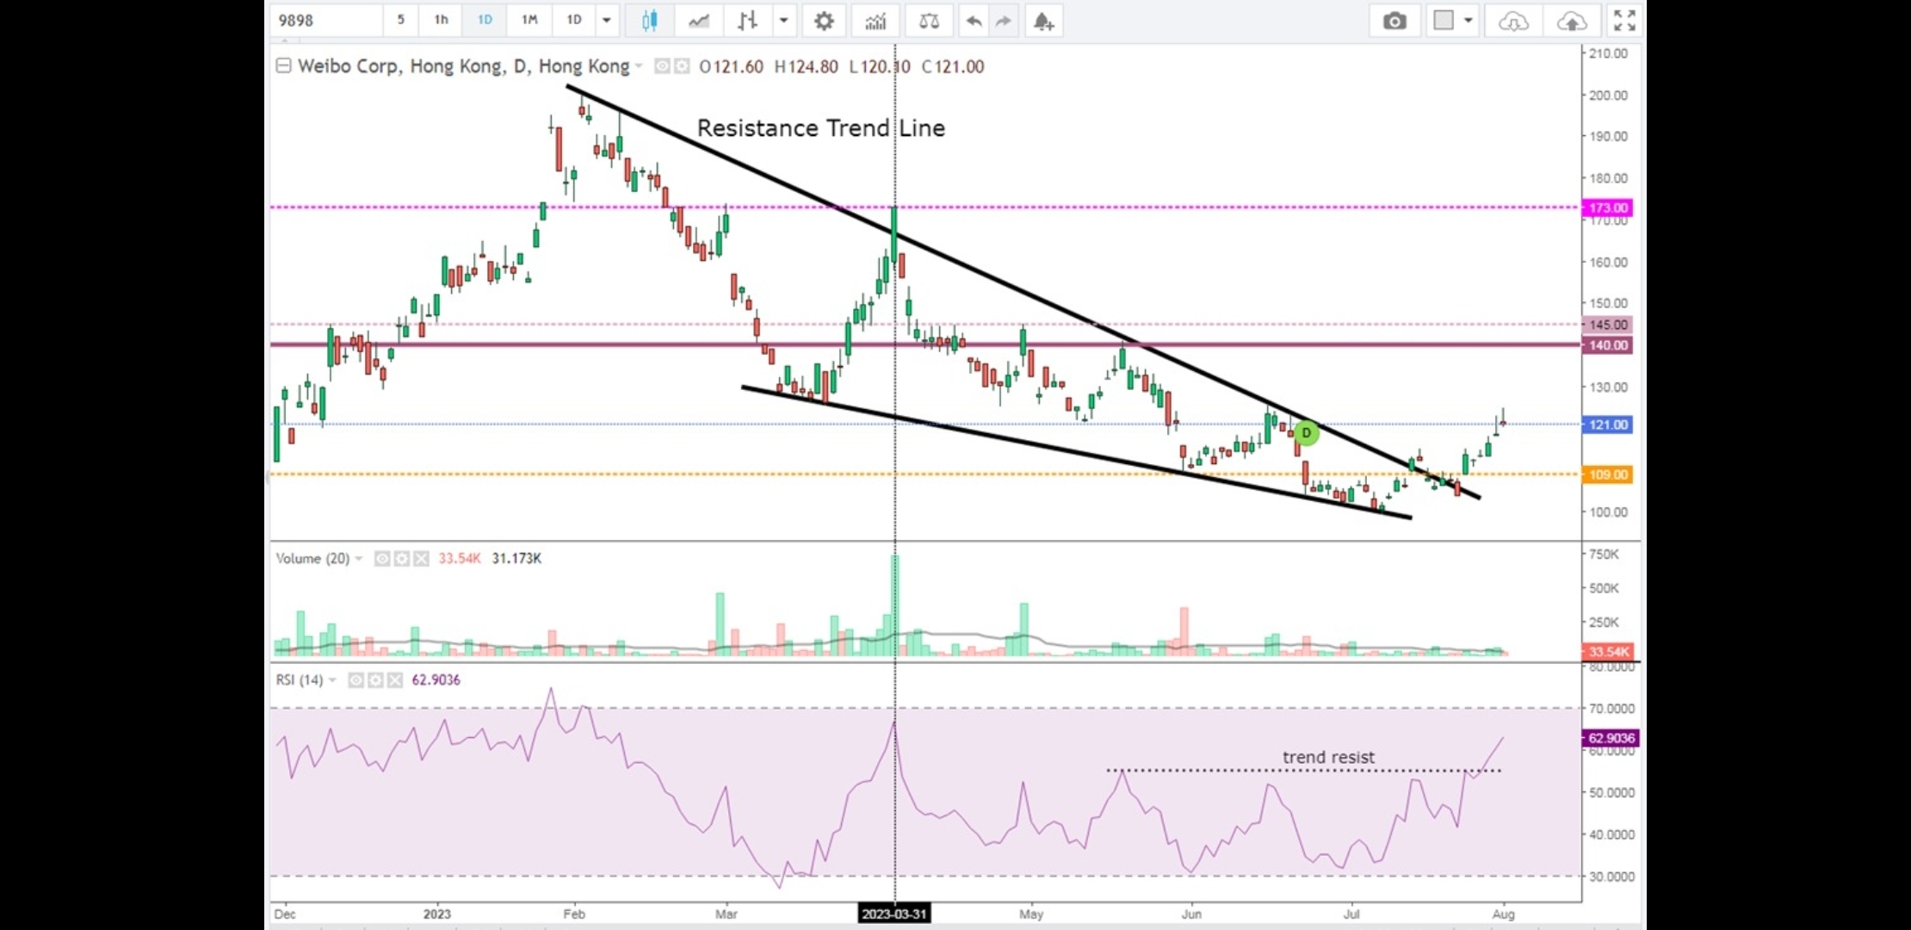Click the 9898 symbol input field
Image resolution: width=1911 pixels, height=930 pixels.
point(327,21)
